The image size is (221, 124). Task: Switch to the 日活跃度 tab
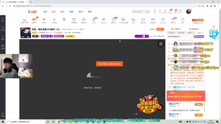point(171,33)
